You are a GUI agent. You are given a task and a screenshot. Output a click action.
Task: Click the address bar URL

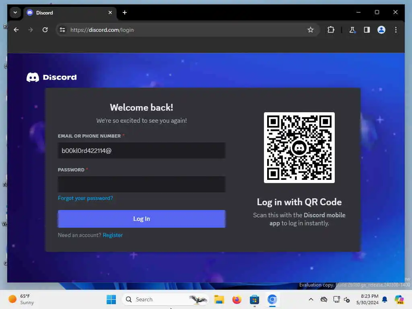tap(102, 30)
